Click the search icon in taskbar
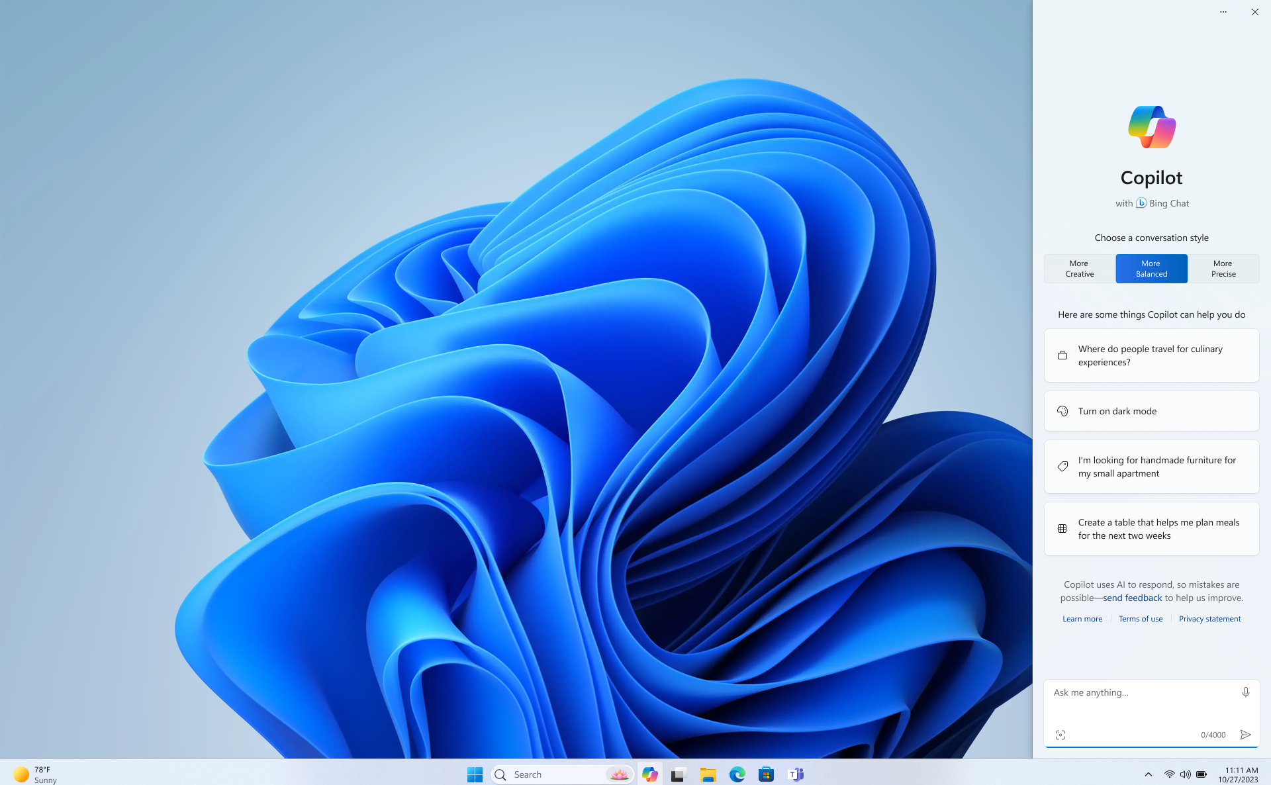1271x785 pixels. tap(502, 774)
